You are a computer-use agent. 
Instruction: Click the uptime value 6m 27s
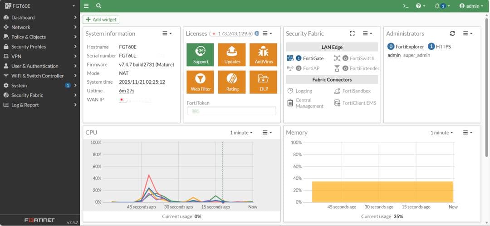point(127,91)
